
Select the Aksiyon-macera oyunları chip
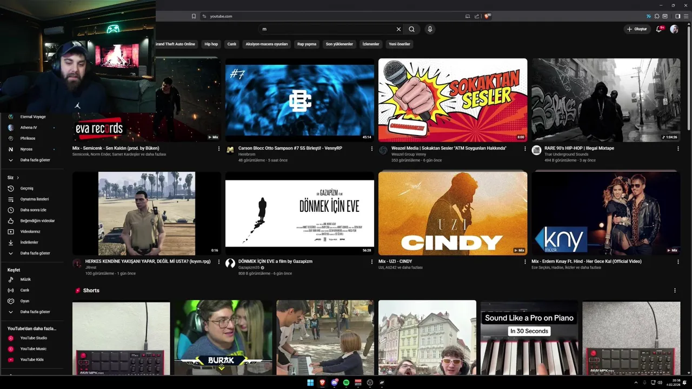click(267, 44)
